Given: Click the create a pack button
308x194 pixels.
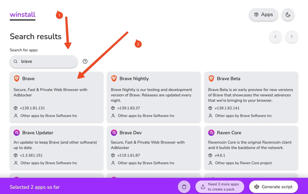Looking at the screenshot, I should click(x=220, y=187).
